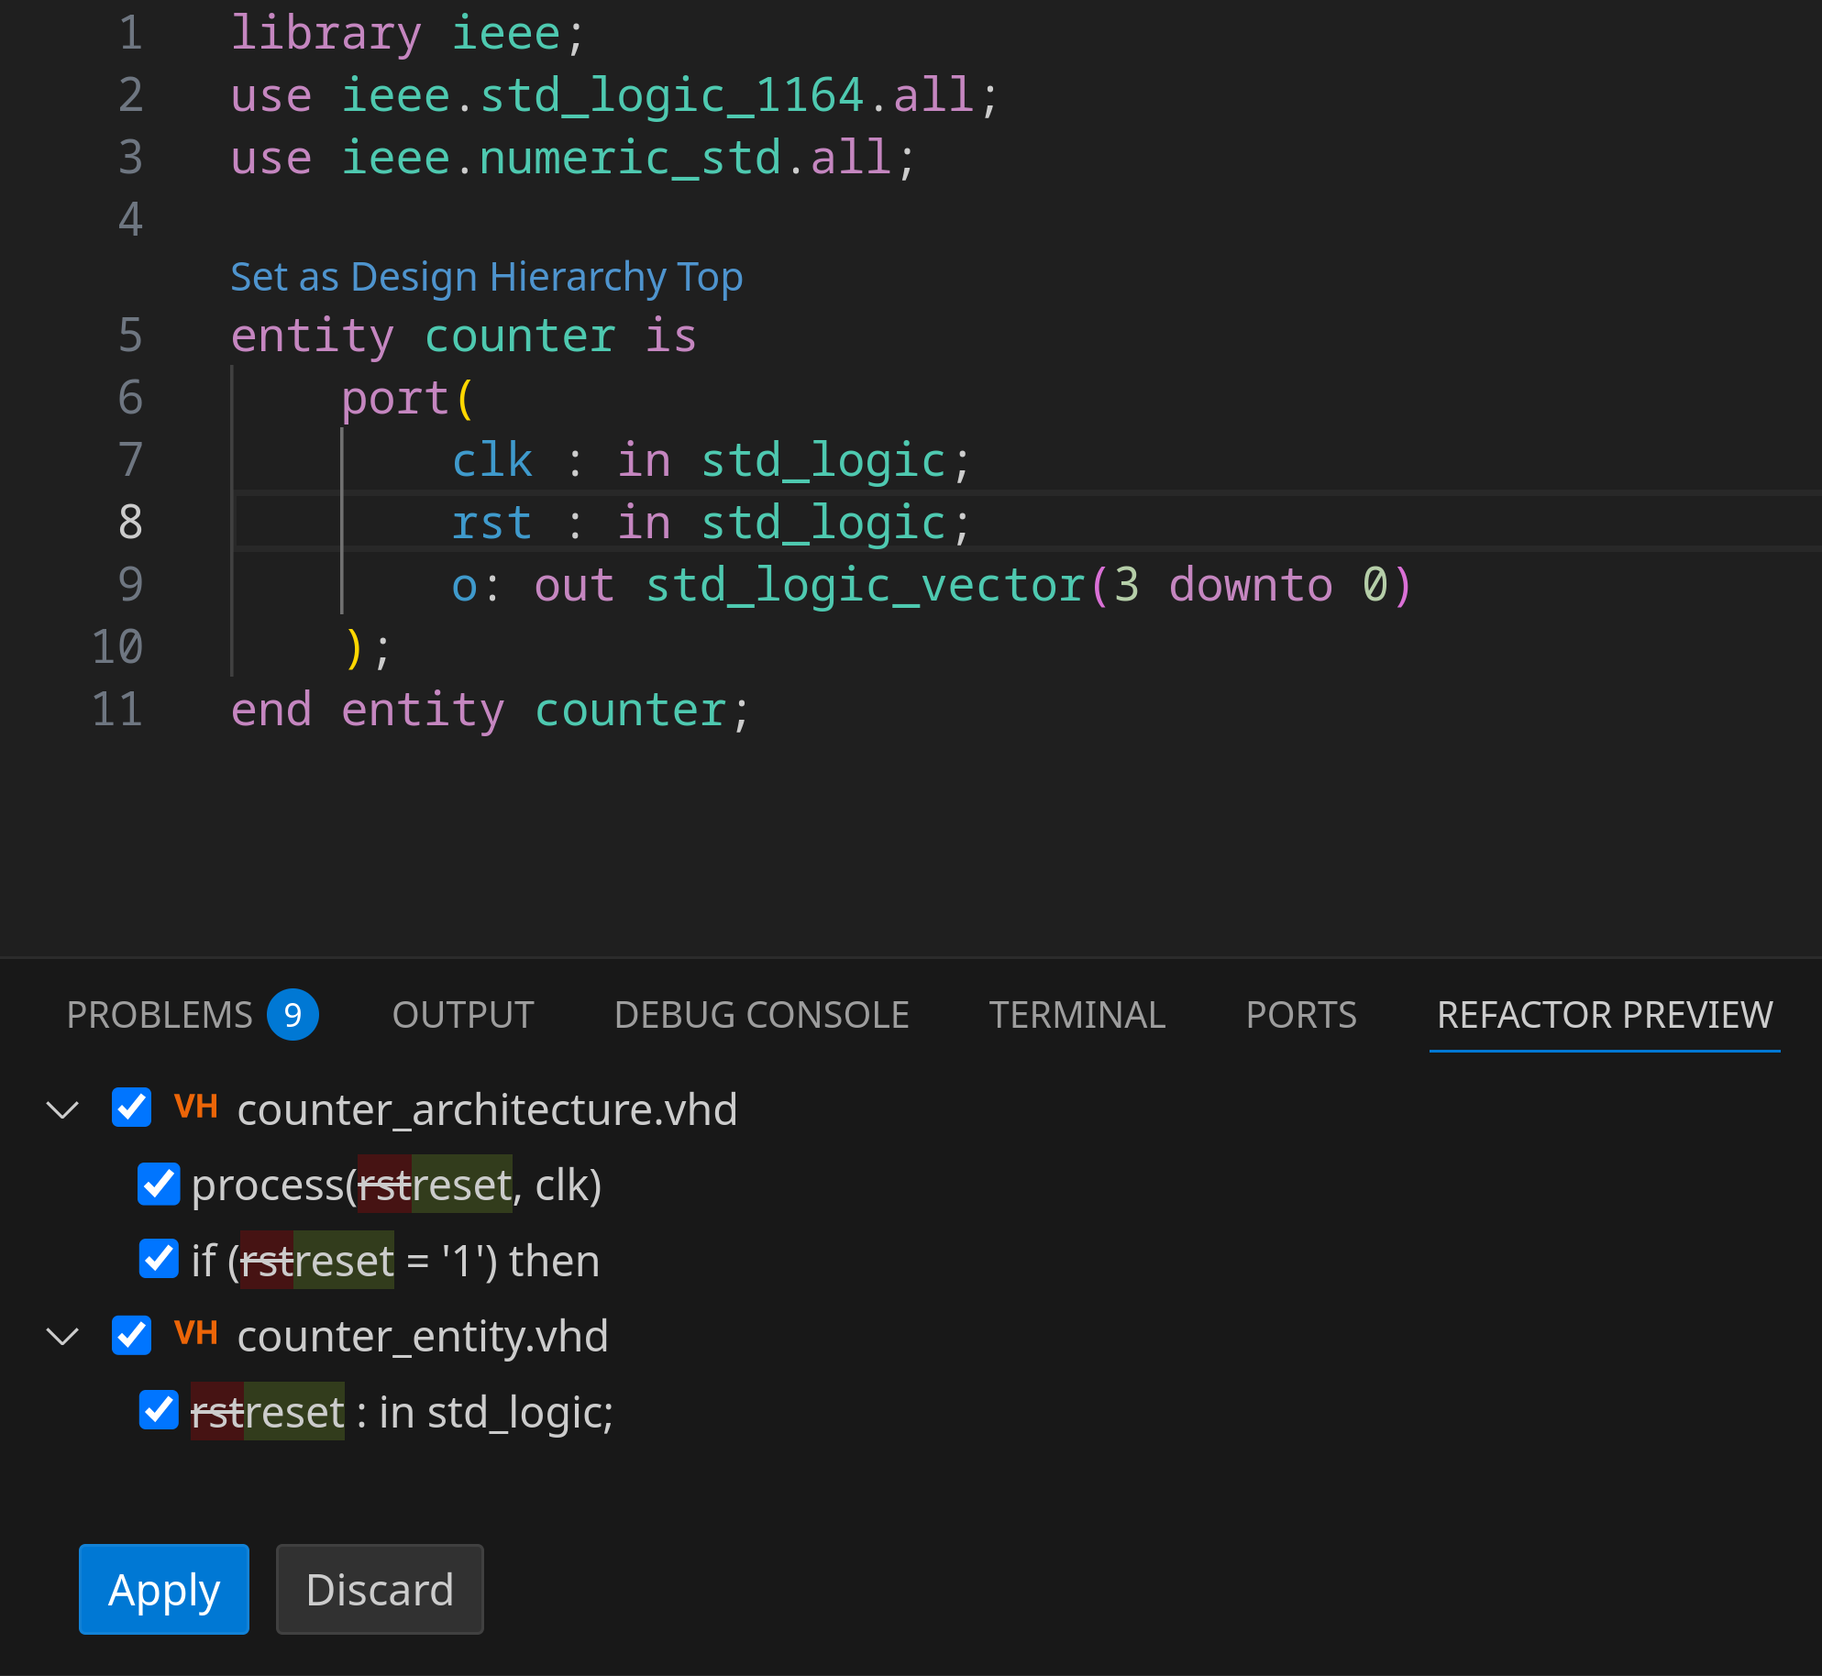Switch to the Terminal tab
Viewport: 1822px width, 1676px height.
click(x=1077, y=1015)
